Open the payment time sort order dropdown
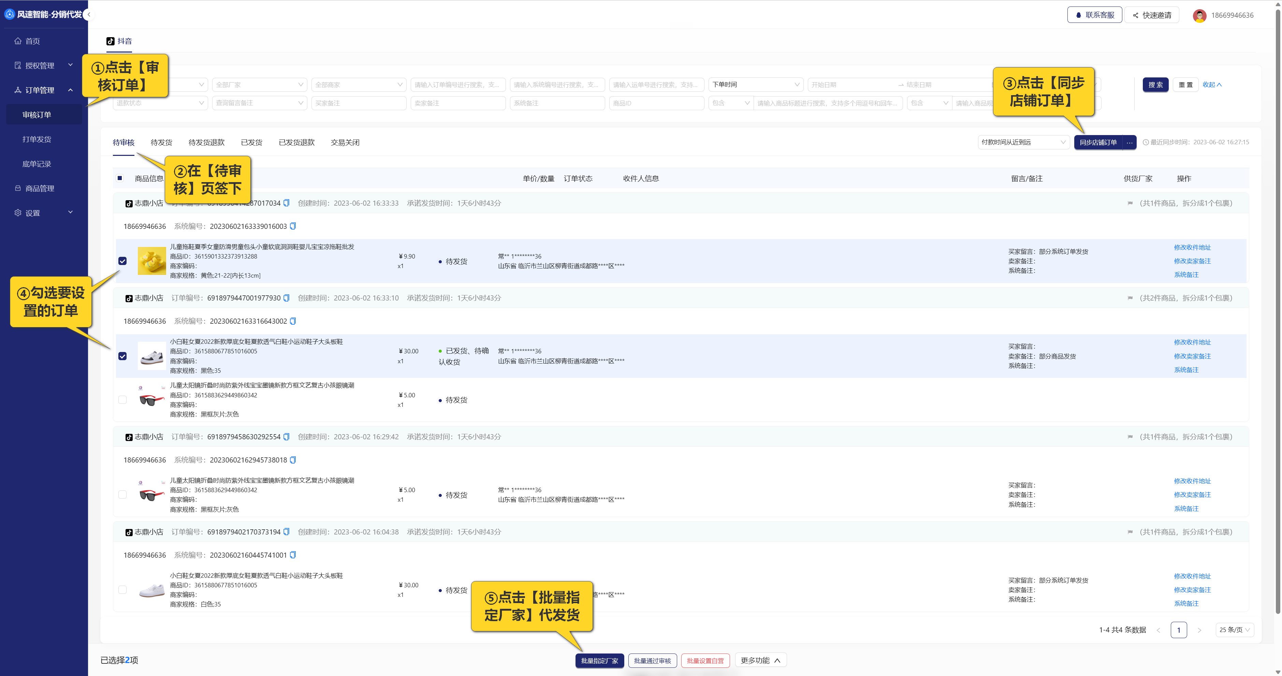1282x676 pixels. [1022, 142]
